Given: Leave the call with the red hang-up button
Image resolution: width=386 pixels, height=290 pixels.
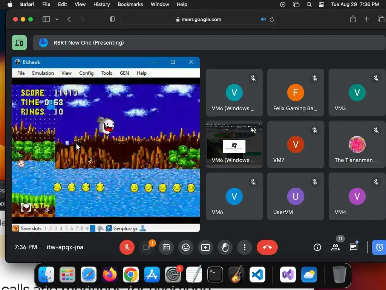Looking at the screenshot, I should click(x=267, y=247).
